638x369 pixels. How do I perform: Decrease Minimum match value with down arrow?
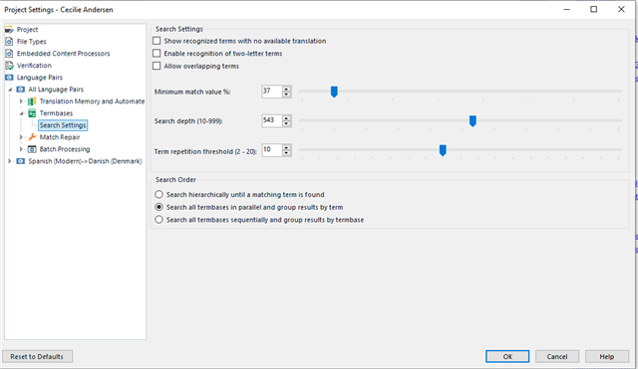coord(287,94)
